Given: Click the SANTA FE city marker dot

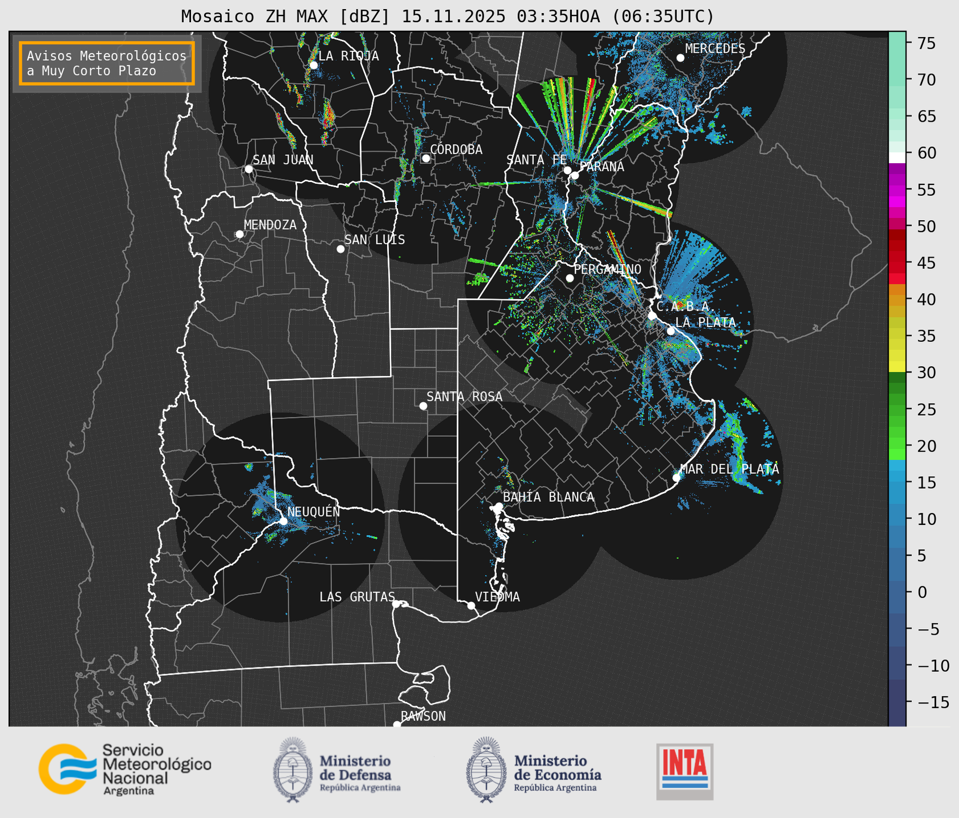Looking at the screenshot, I should tap(567, 170).
